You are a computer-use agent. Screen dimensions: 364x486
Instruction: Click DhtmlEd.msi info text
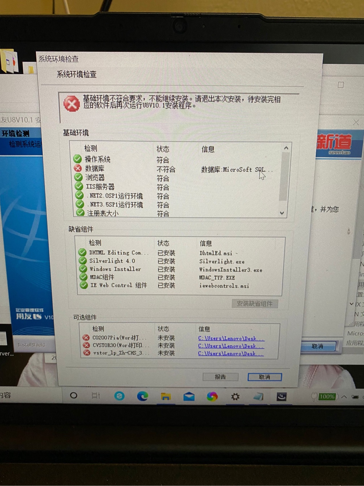click(x=216, y=253)
